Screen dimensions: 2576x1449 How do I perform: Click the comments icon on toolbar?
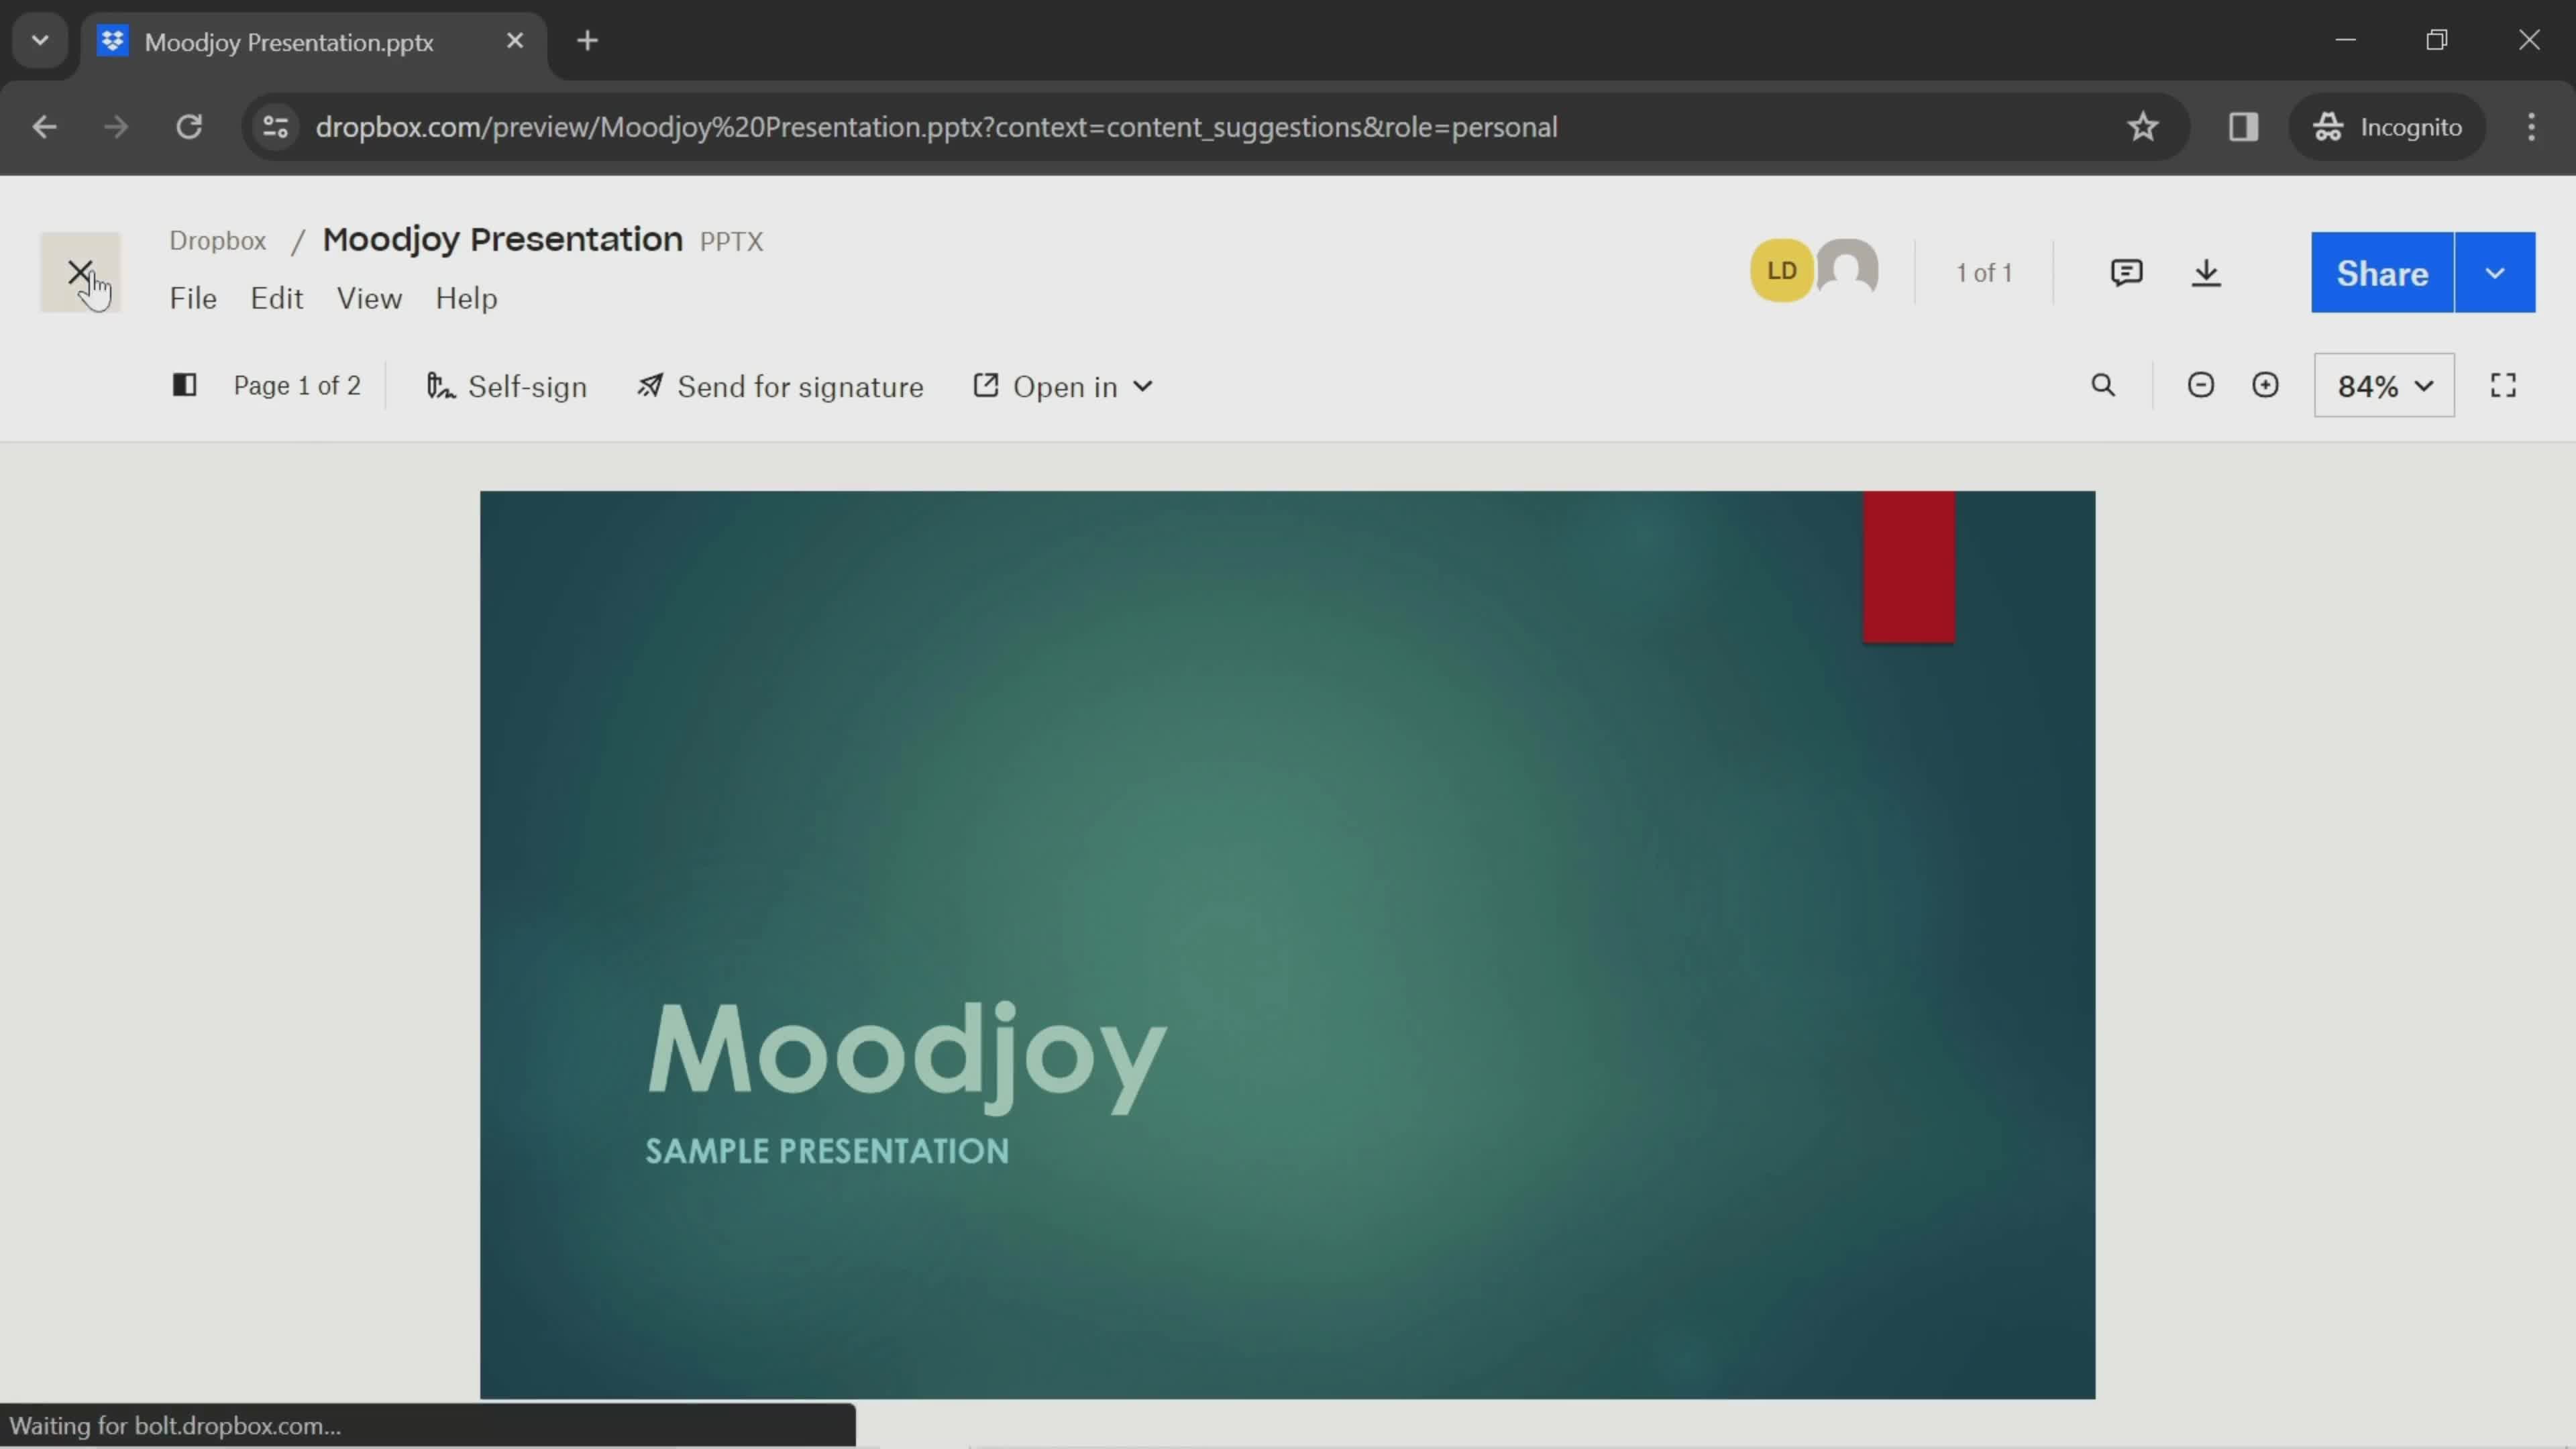pyautogui.click(x=2125, y=272)
